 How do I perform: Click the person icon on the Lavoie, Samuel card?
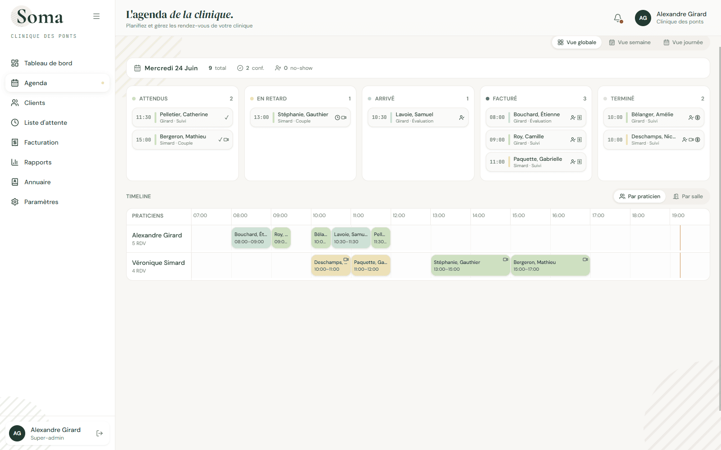pos(461,118)
